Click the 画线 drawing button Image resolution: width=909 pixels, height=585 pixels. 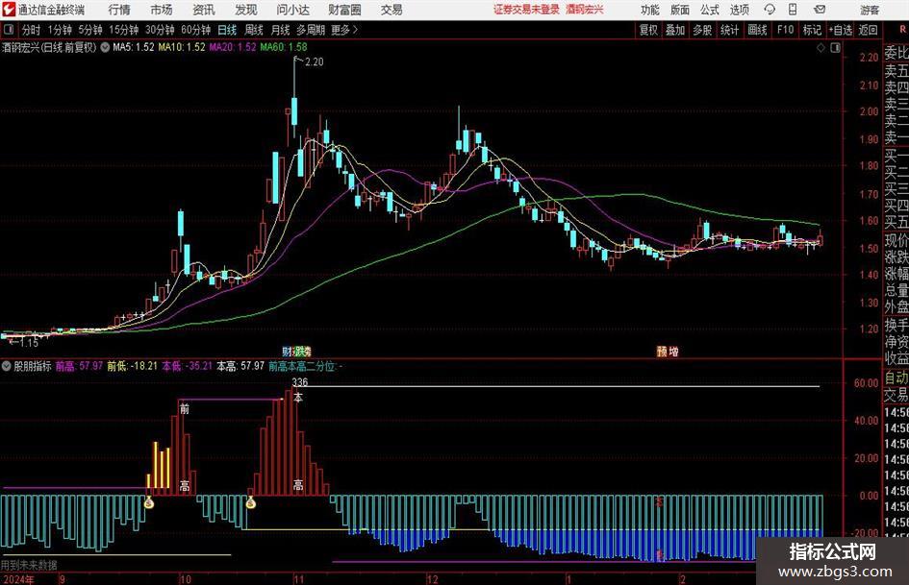(x=758, y=30)
